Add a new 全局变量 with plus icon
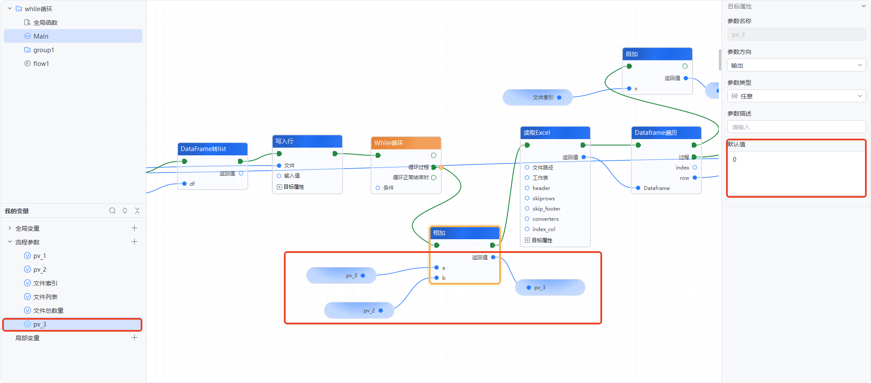 (134, 228)
